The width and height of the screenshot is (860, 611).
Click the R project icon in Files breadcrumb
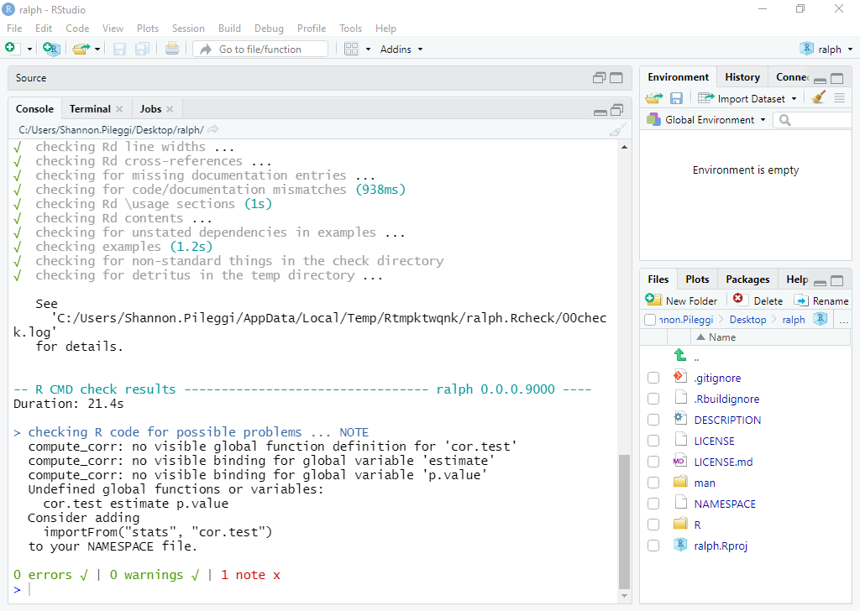coord(820,319)
